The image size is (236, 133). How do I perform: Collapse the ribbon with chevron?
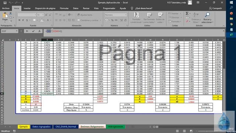[x=223, y=26]
